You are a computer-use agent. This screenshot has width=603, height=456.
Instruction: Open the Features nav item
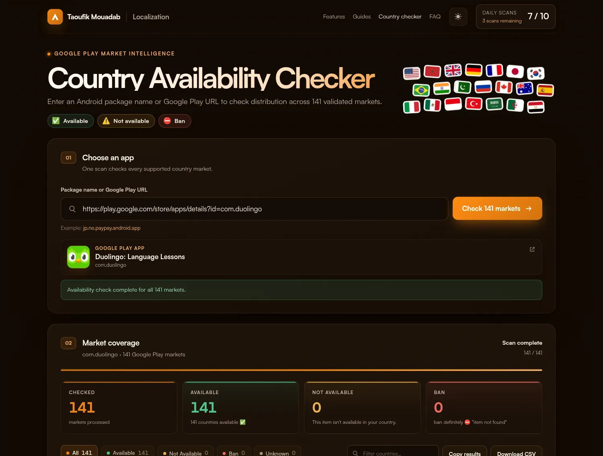click(x=334, y=17)
